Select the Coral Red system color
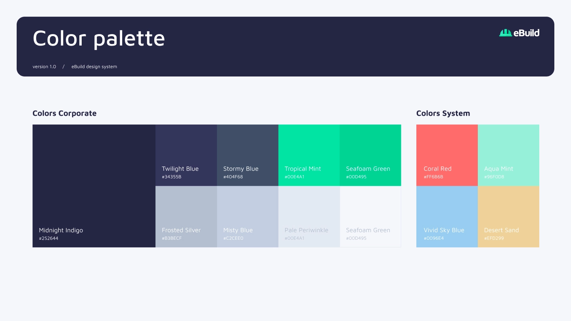This screenshot has height=321, width=571. 447,155
